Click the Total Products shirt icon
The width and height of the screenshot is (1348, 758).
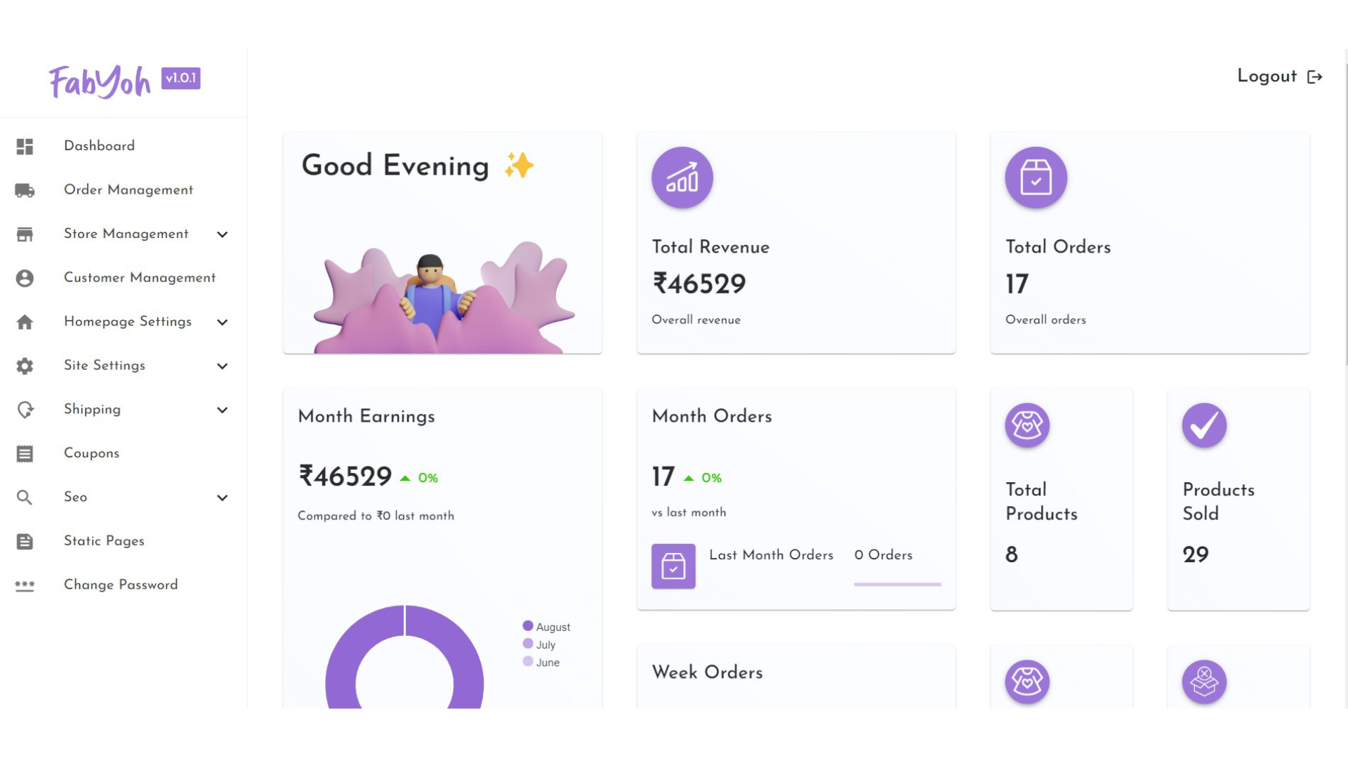[x=1026, y=425]
